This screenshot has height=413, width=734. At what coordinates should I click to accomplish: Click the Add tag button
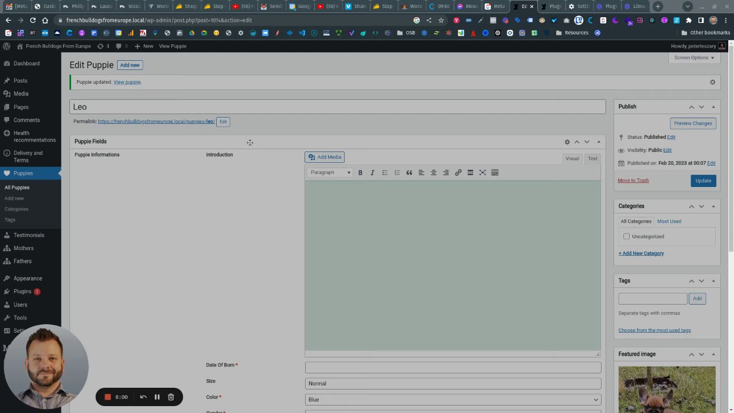point(697,299)
